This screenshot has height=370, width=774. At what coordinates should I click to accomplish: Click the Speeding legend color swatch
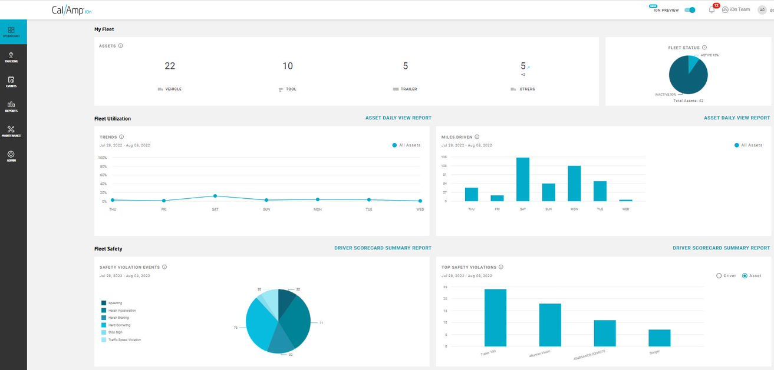[x=104, y=303]
